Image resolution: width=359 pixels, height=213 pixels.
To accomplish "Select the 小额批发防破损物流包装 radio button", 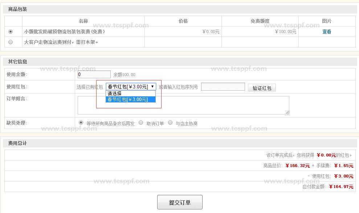I will (x=11, y=32).
